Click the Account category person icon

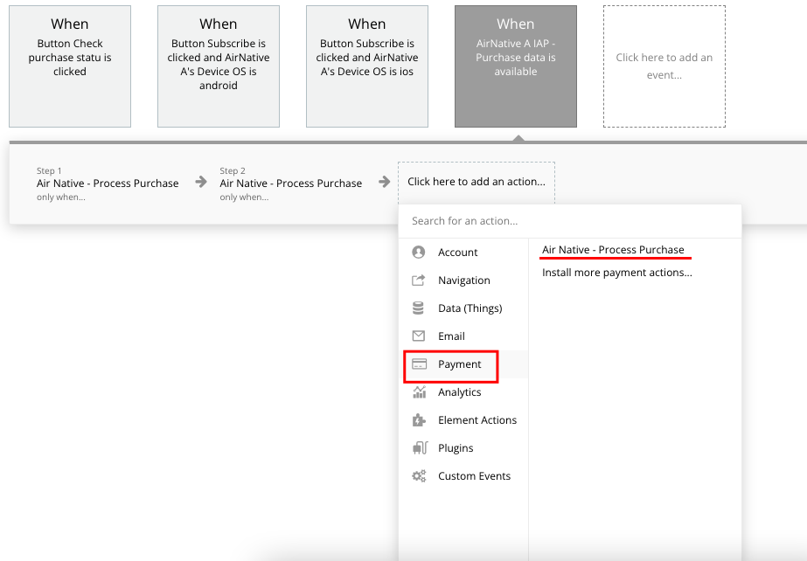point(419,253)
